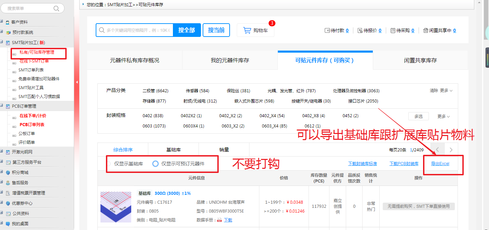Collapse the left sidebar with the arrow handle
Image resolution: width=489 pixels, height=230 pixels.
pyautogui.click(x=77, y=82)
